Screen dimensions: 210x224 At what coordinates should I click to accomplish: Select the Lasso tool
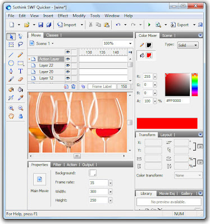(20, 44)
